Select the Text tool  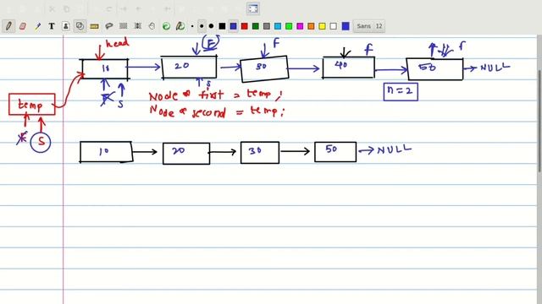52,26
